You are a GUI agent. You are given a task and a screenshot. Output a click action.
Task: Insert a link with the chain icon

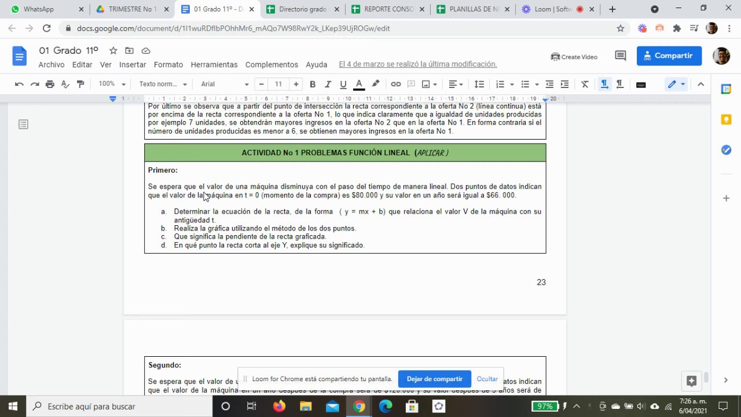click(396, 85)
